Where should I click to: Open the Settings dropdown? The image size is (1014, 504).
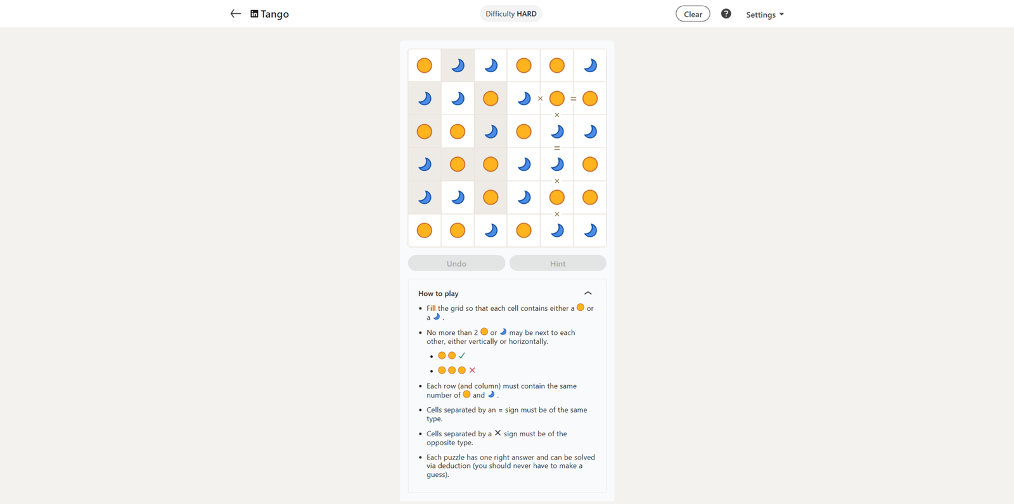[x=764, y=15]
